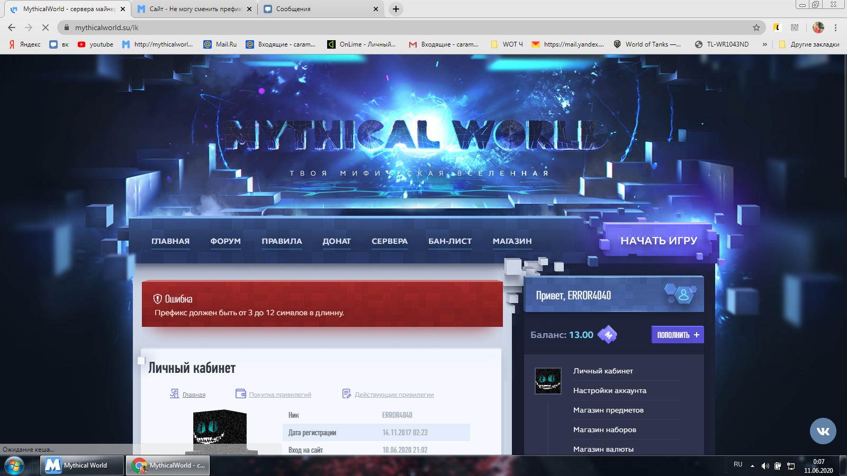The height and width of the screenshot is (476, 847).
Task: Open the Mail.Ru bookmark
Action: pos(220,44)
